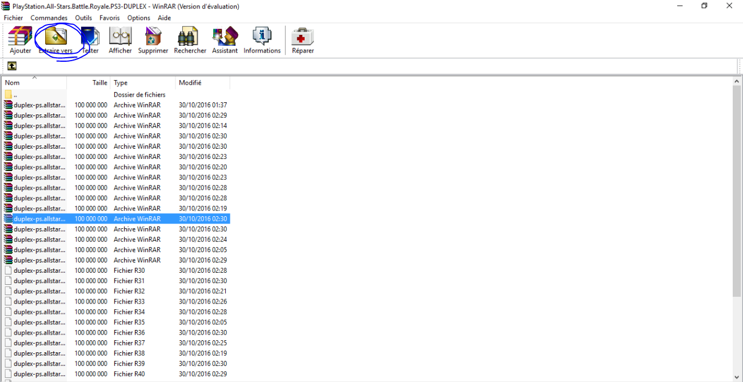Click date '30/10/2016 01:37'
This screenshot has width=743, height=382.
coord(203,105)
